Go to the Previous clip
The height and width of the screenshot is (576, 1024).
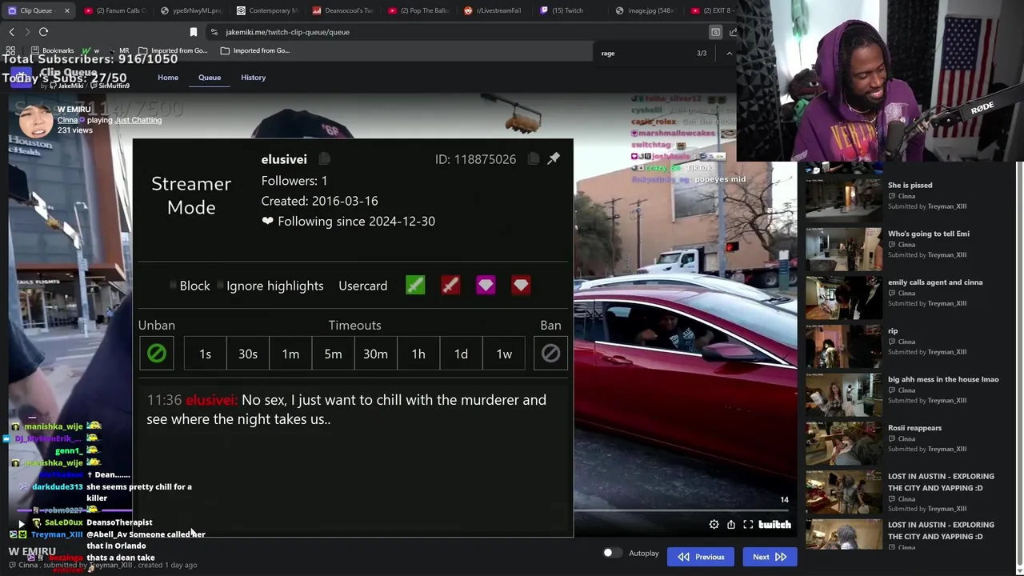pyautogui.click(x=701, y=557)
